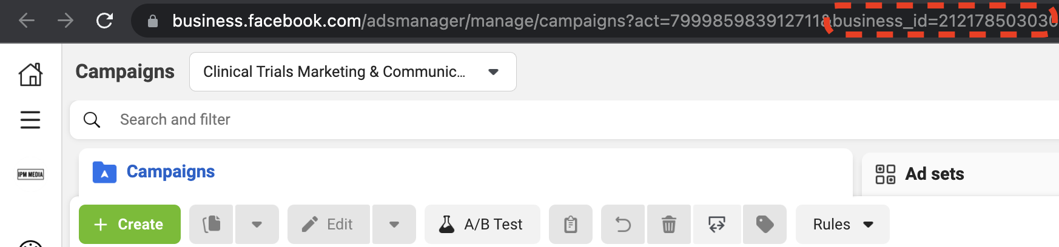The width and height of the screenshot is (1059, 247).
Task: Open the Rules dropdown menu
Action: (x=842, y=224)
